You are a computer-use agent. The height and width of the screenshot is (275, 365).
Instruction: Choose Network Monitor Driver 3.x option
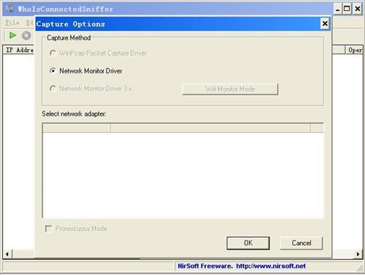53,89
